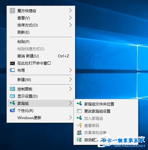Select the highlighted 家庭组 entry
Viewport: 148px width, 150px height.
(x=41, y=103)
